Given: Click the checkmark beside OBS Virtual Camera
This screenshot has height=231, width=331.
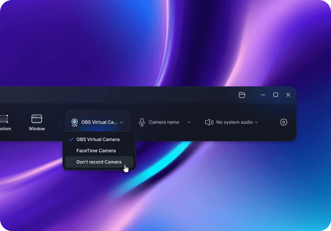Looking at the screenshot, I should click(71, 139).
